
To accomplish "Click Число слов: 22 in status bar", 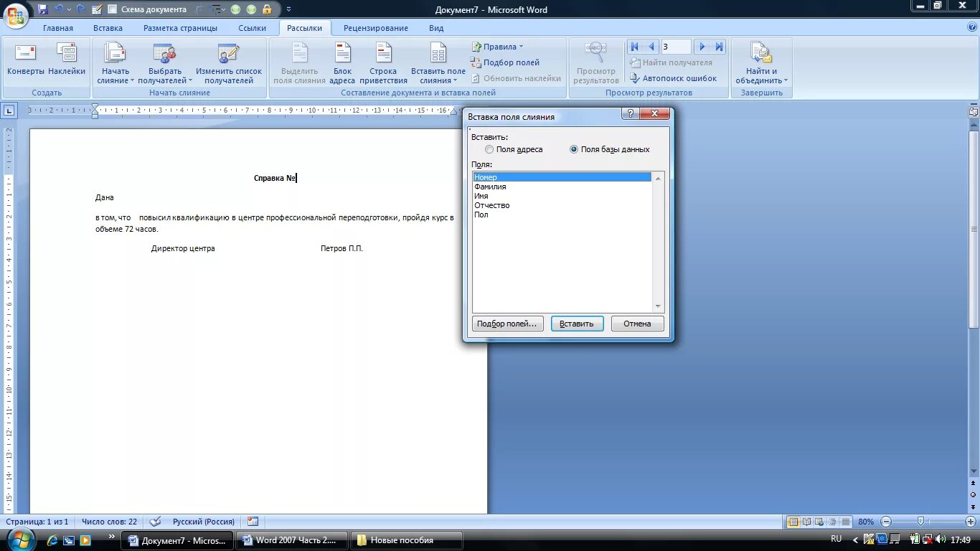I will pyautogui.click(x=109, y=522).
